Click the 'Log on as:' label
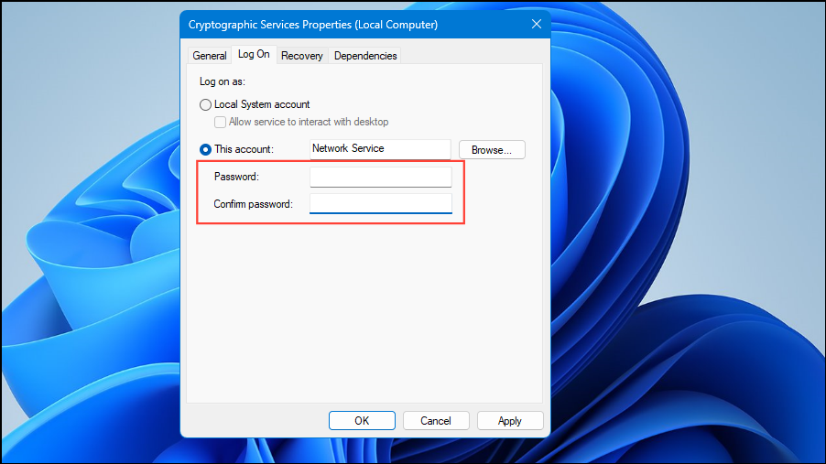This screenshot has width=826, height=464. pyautogui.click(x=222, y=81)
